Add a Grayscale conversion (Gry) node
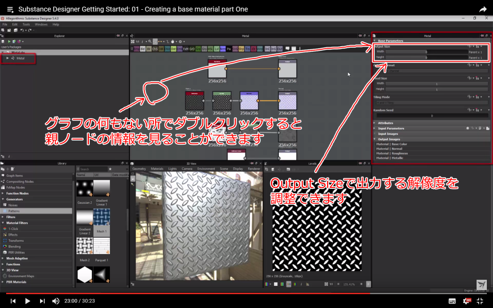This screenshot has width=493, height=308. 204,49
